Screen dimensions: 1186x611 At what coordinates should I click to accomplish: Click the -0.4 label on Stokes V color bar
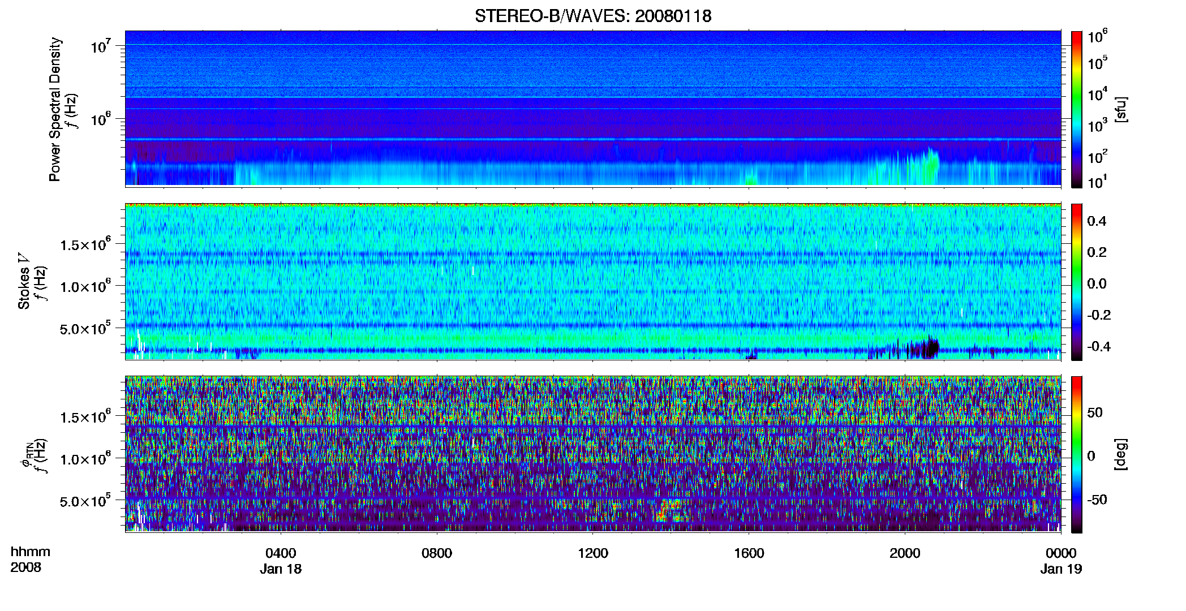click(1099, 347)
